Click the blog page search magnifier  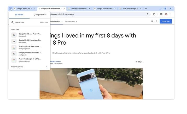tap(152, 21)
